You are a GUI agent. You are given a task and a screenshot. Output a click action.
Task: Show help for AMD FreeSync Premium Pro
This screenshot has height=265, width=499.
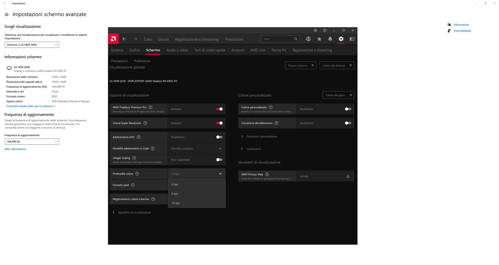(x=150, y=107)
